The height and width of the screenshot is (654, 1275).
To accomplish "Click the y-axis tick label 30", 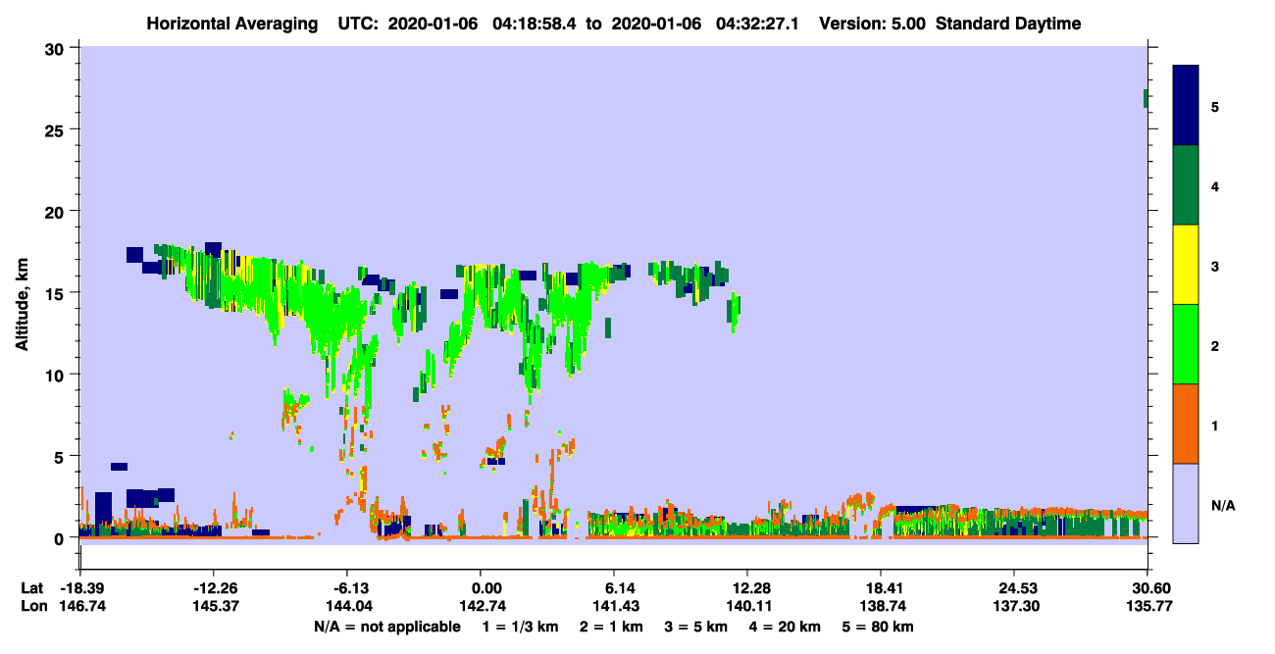I will pos(57,48).
